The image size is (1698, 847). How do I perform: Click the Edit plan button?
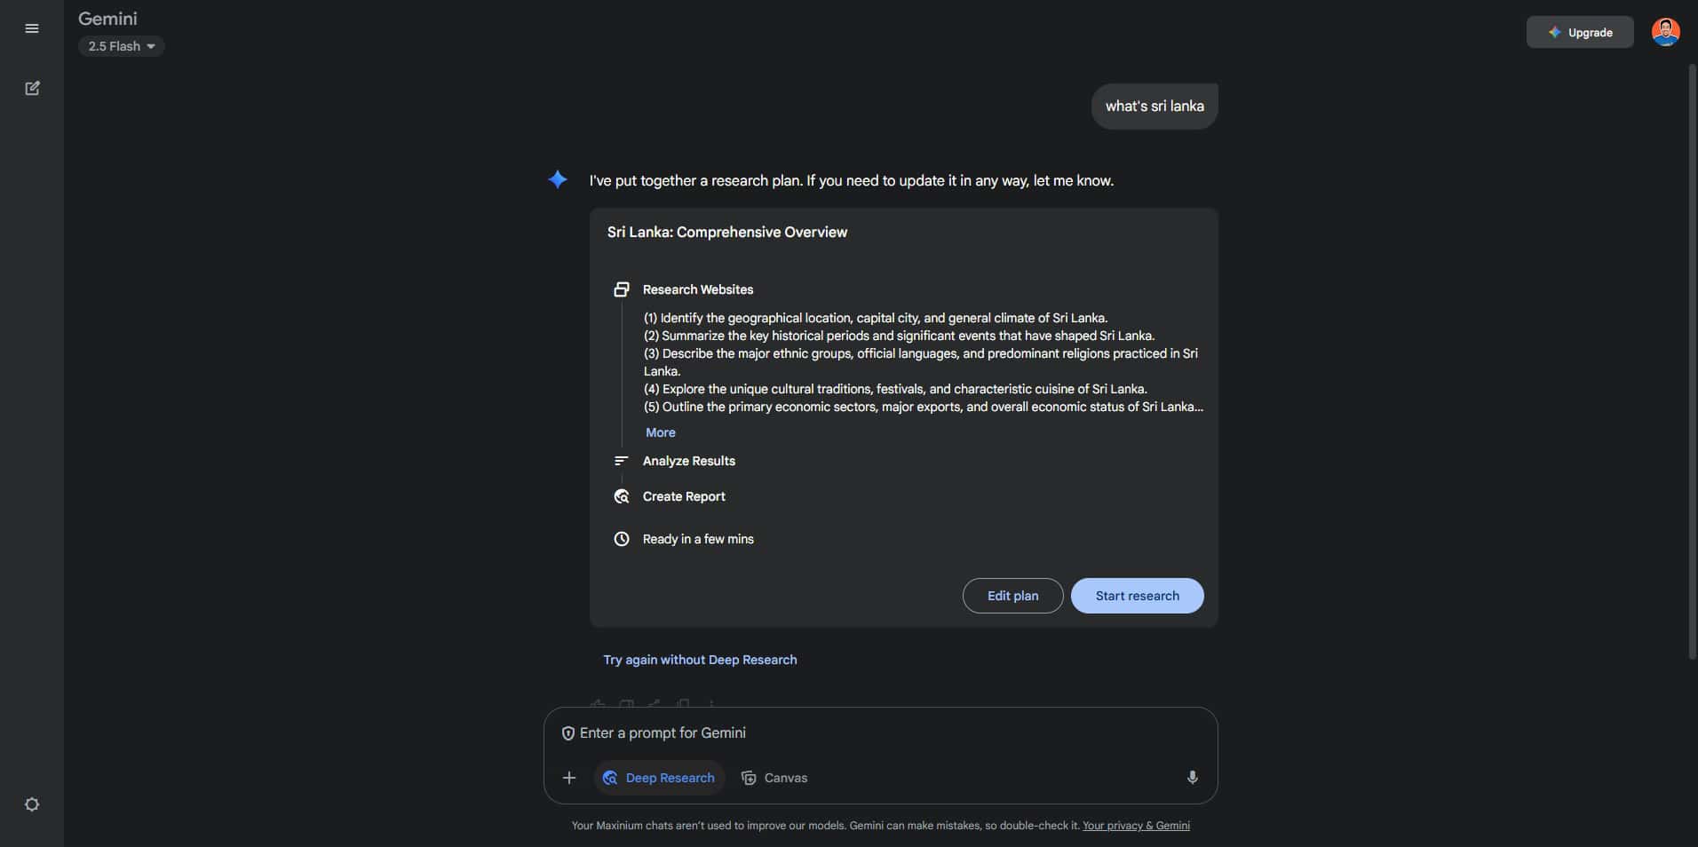pos(1012,596)
